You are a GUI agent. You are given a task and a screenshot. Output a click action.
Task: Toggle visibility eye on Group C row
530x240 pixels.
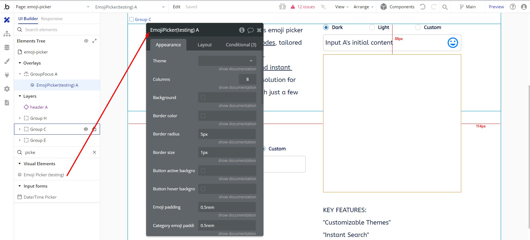pos(86,129)
